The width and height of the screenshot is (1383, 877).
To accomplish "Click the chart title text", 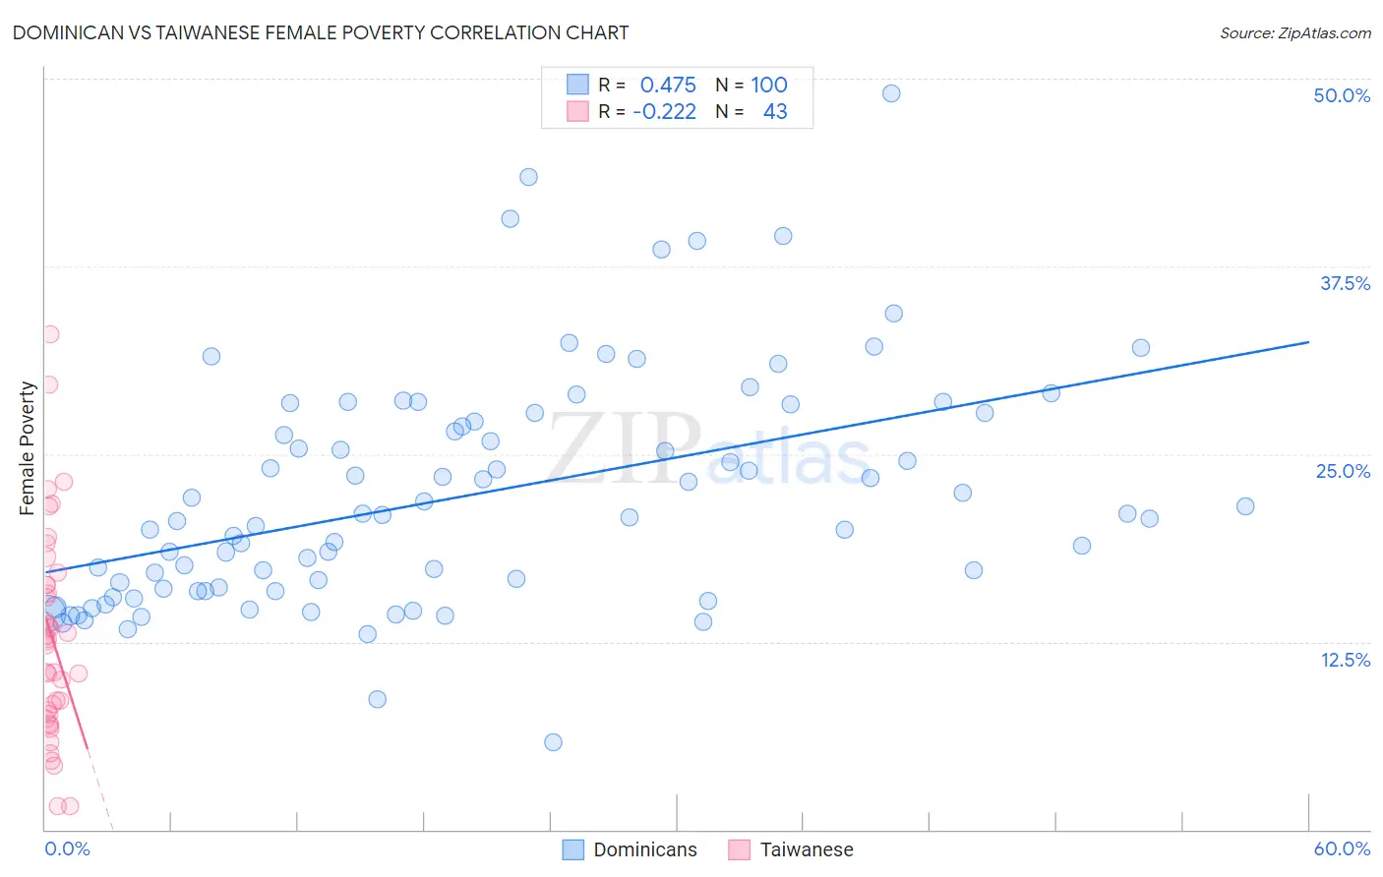I will [x=321, y=32].
